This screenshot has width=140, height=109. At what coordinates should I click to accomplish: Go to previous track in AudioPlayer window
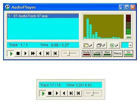(x=55, y=53)
